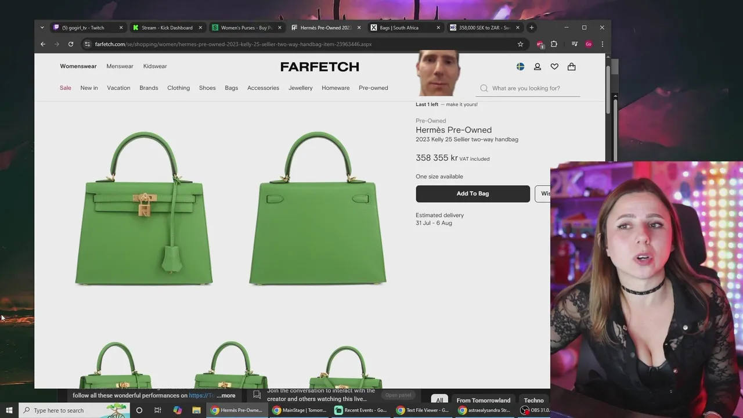Expand description with '...more' link
Viewport: 743px width, 418px height.
(x=226, y=395)
